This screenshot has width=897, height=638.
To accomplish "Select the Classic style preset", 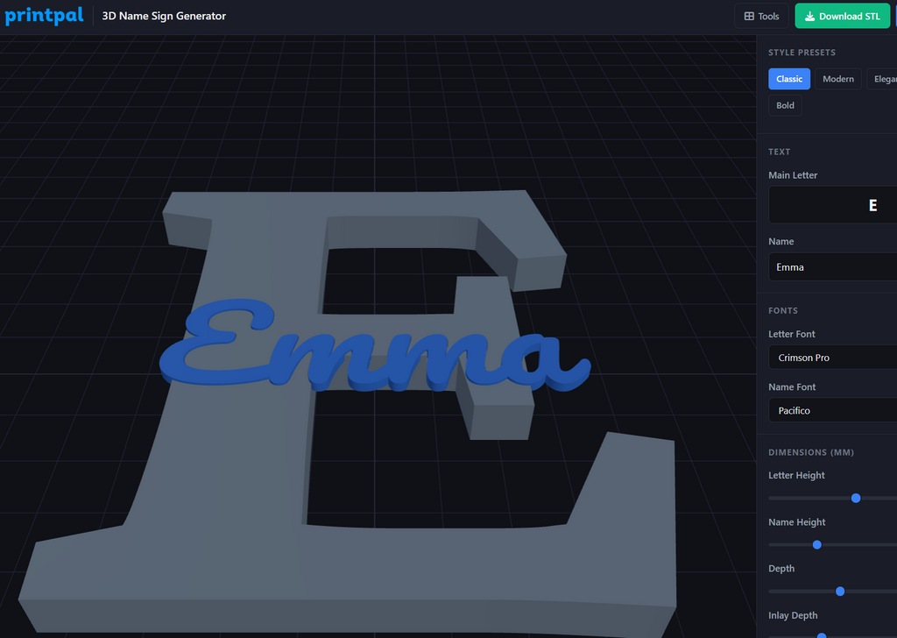I will [789, 79].
